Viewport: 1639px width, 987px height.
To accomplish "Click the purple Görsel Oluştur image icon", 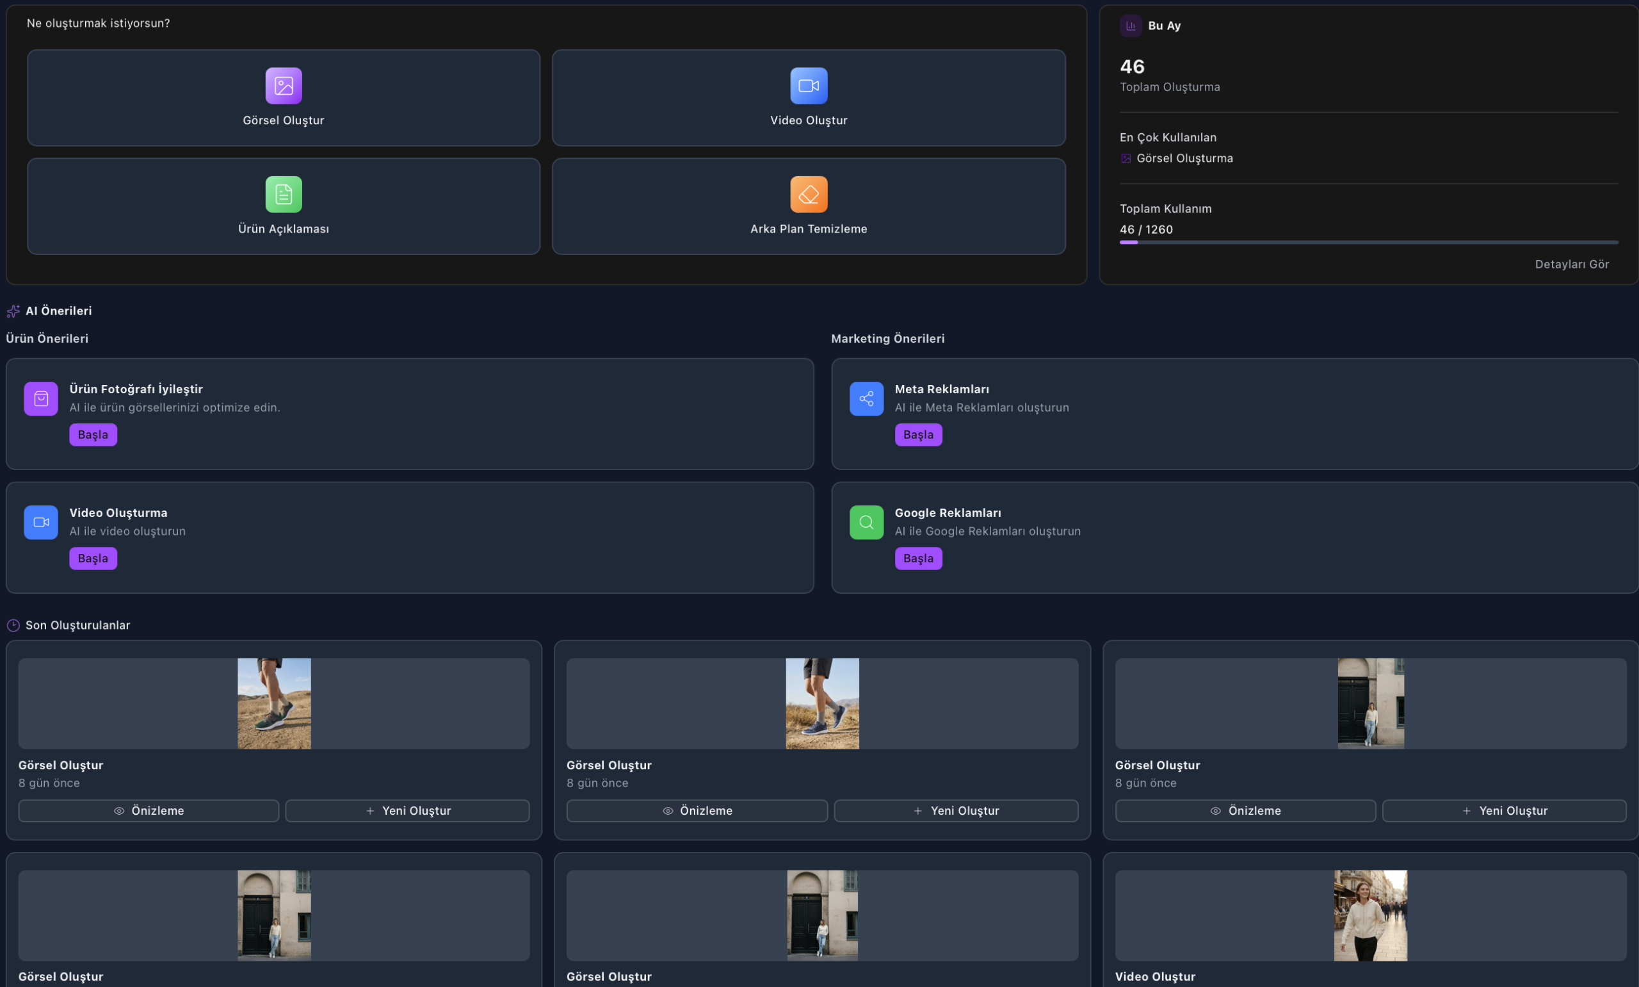I will [284, 86].
